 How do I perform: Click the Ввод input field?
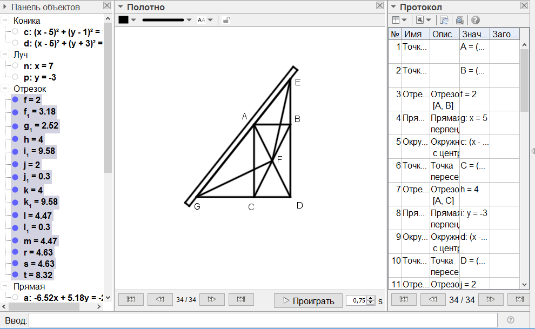click(263, 320)
